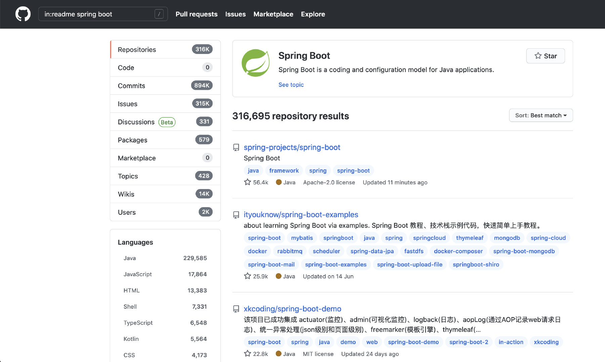
Task: Open the 25.9k stargazers star icon
Action: [248, 276]
